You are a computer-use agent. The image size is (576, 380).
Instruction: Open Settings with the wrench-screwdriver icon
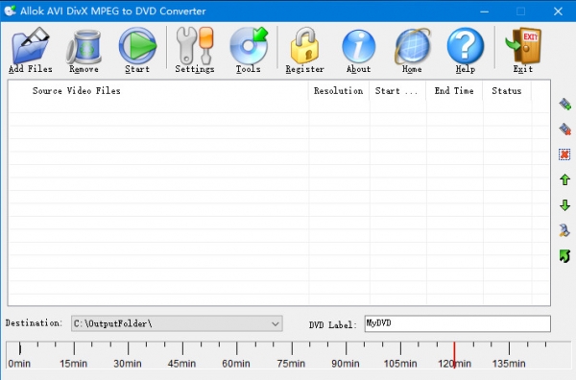[x=195, y=50]
